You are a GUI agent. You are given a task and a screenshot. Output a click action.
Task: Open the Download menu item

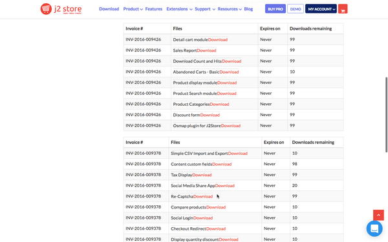[109, 9]
